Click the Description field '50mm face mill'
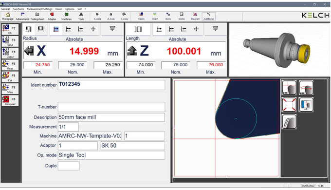Image resolution: width=331 pixels, height=190 pixels. coord(111,117)
